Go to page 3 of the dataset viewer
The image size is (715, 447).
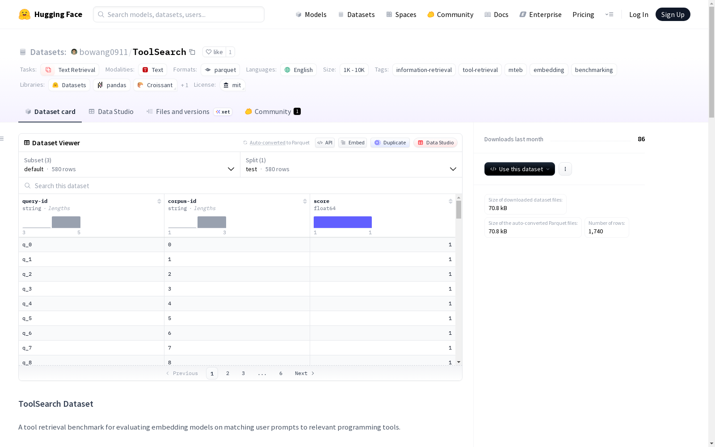click(x=243, y=373)
